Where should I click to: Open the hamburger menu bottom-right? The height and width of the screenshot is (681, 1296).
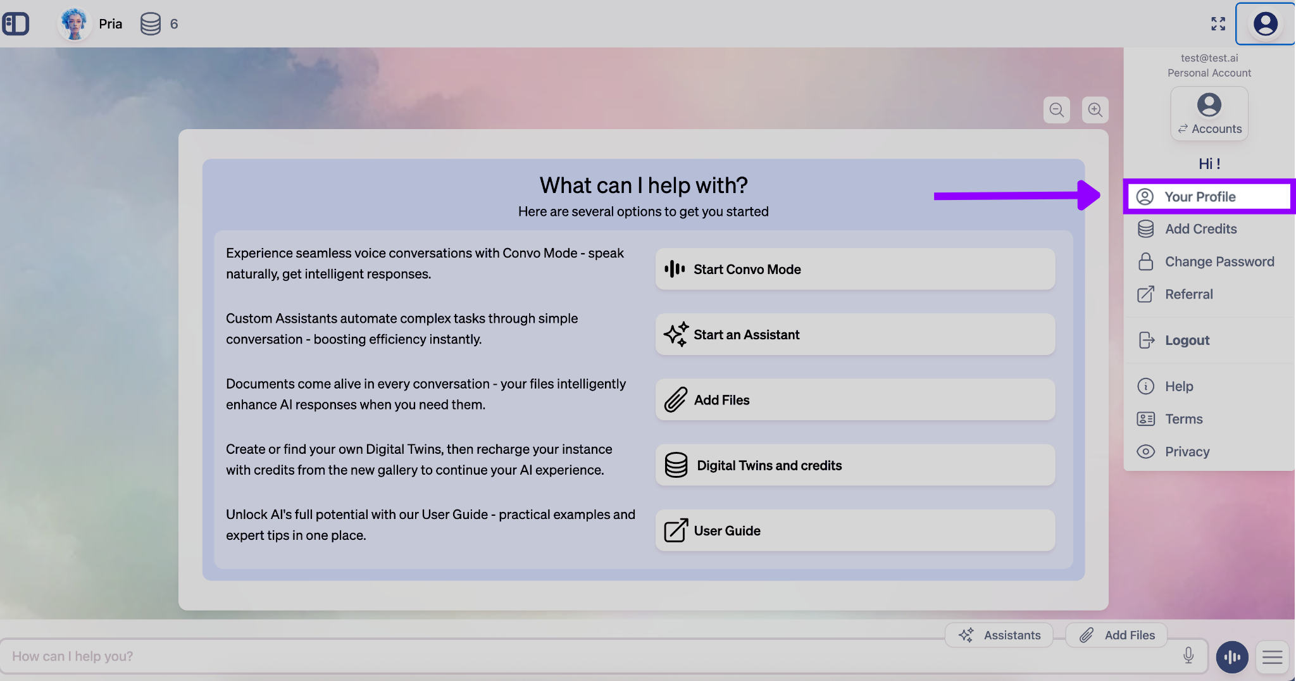[x=1273, y=657]
